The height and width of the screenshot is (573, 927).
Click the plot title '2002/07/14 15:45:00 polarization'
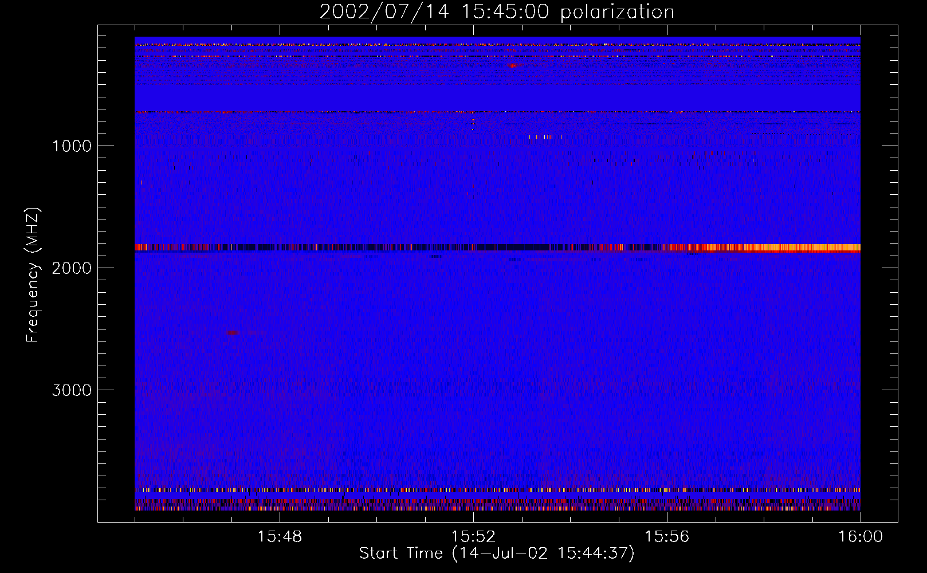(x=497, y=12)
